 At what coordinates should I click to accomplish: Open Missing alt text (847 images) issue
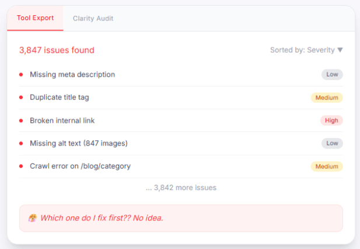point(181,143)
